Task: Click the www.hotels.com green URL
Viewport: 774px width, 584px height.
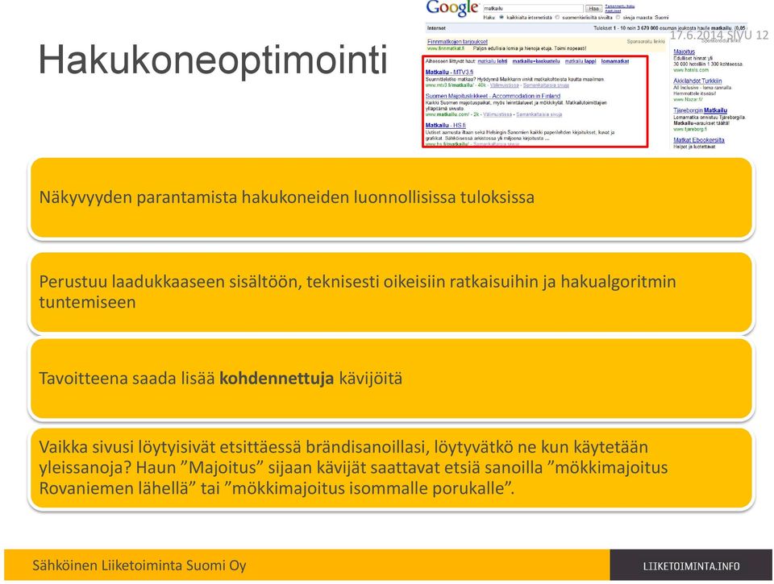Action: (x=691, y=70)
